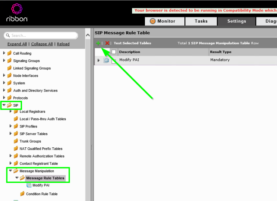The width and height of the screenshot is (277, 201).
Task: Click the Linked Signaling Groups folder icon
Action: 9,68
